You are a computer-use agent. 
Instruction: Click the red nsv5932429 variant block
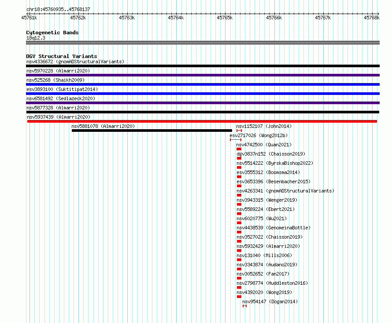[239, 250]
